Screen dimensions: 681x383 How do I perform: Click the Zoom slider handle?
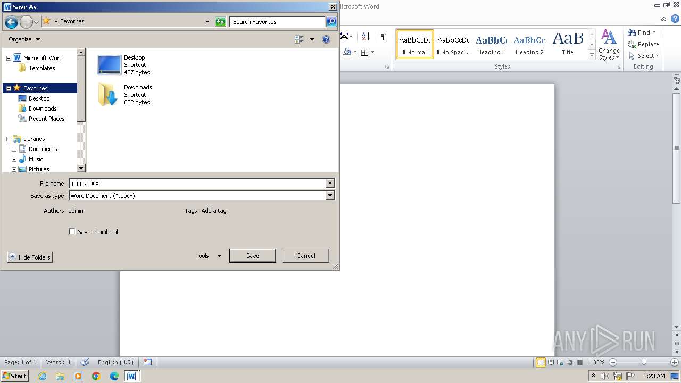644,362
